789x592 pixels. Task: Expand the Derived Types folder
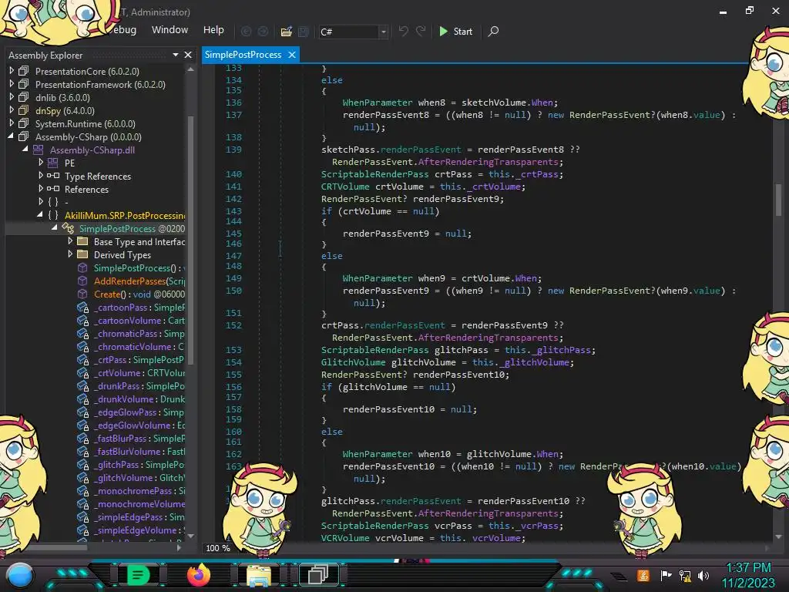pyautogui.click(x=70, y=254)
